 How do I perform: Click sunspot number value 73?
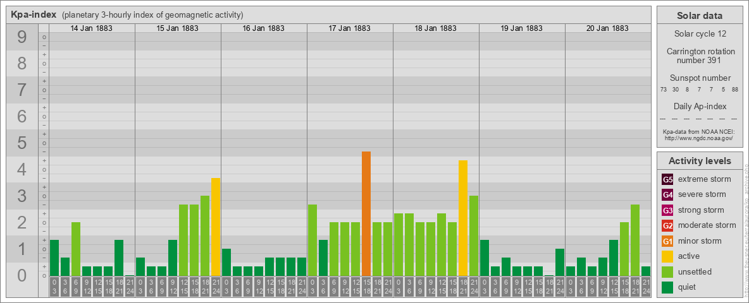click(664, 90)
